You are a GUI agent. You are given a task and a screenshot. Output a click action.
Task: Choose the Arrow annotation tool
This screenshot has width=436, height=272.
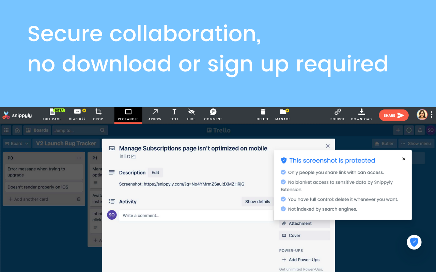(x=155, y=115)
